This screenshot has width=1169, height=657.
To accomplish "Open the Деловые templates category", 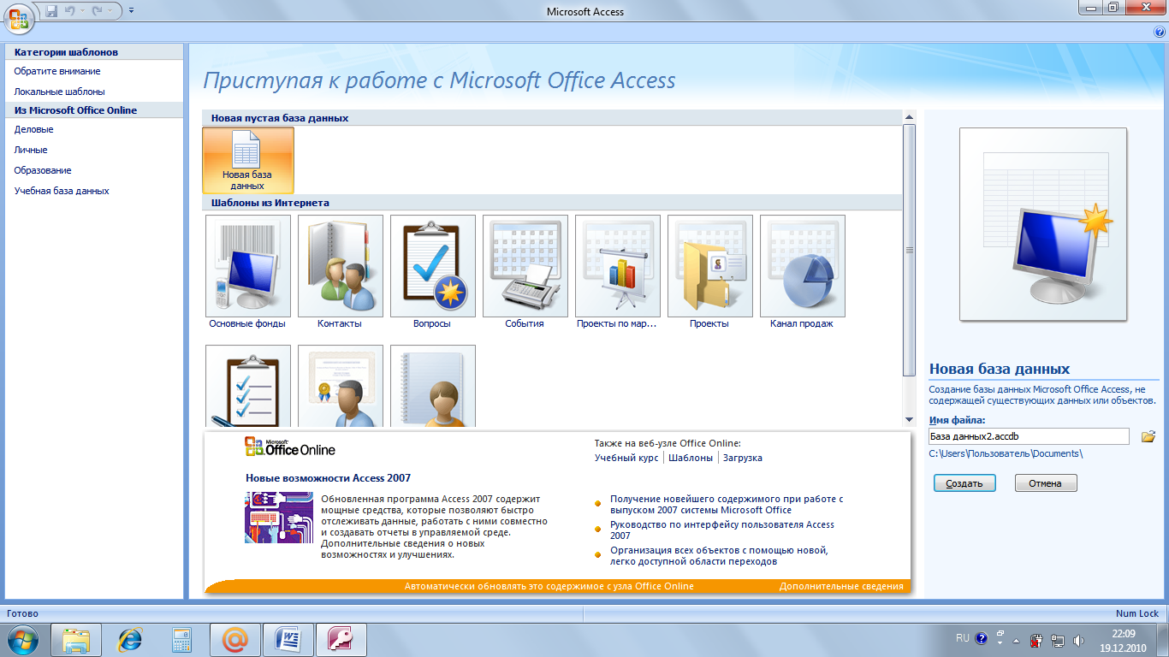I will [33, 129].
